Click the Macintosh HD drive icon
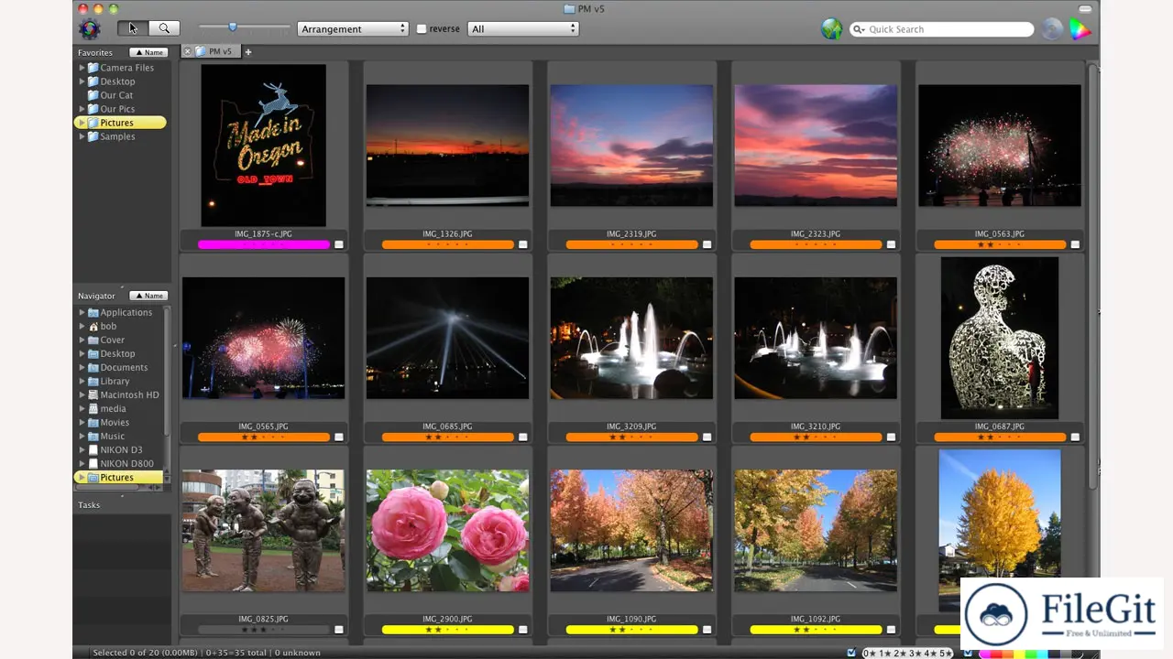The width and height of the screenshot is (1173, 659). 93,394
